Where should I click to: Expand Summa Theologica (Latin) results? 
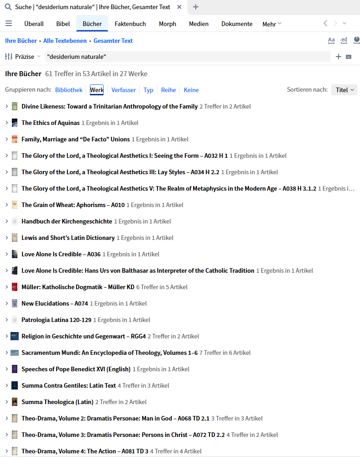[6, 402]
